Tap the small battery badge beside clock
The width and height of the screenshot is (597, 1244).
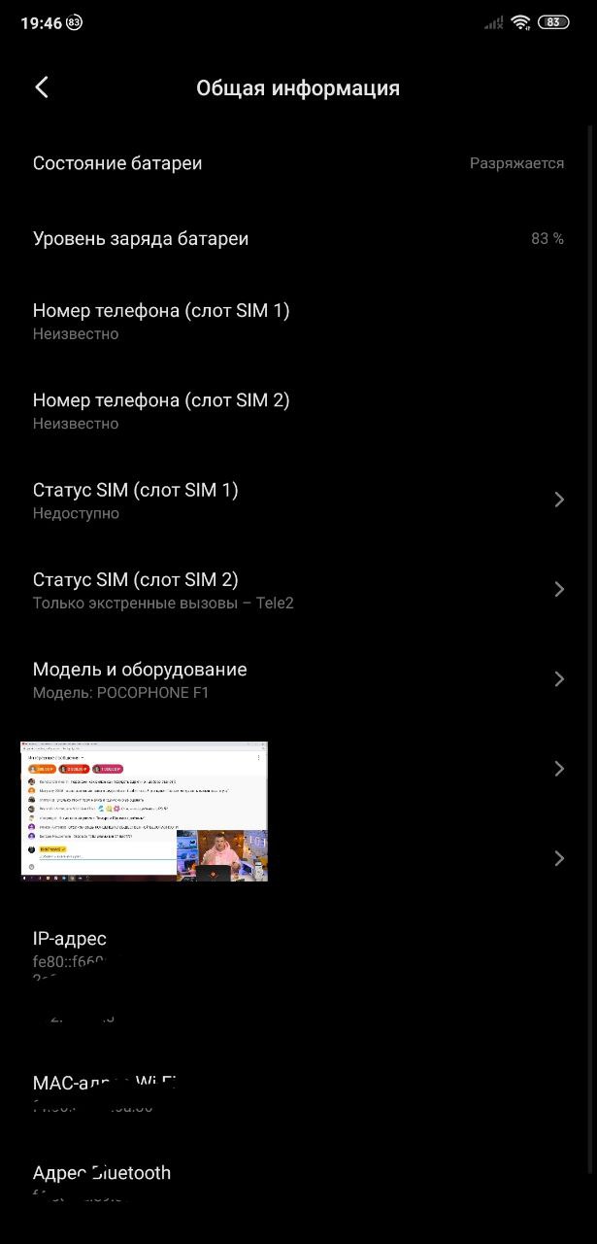point(75,22)
